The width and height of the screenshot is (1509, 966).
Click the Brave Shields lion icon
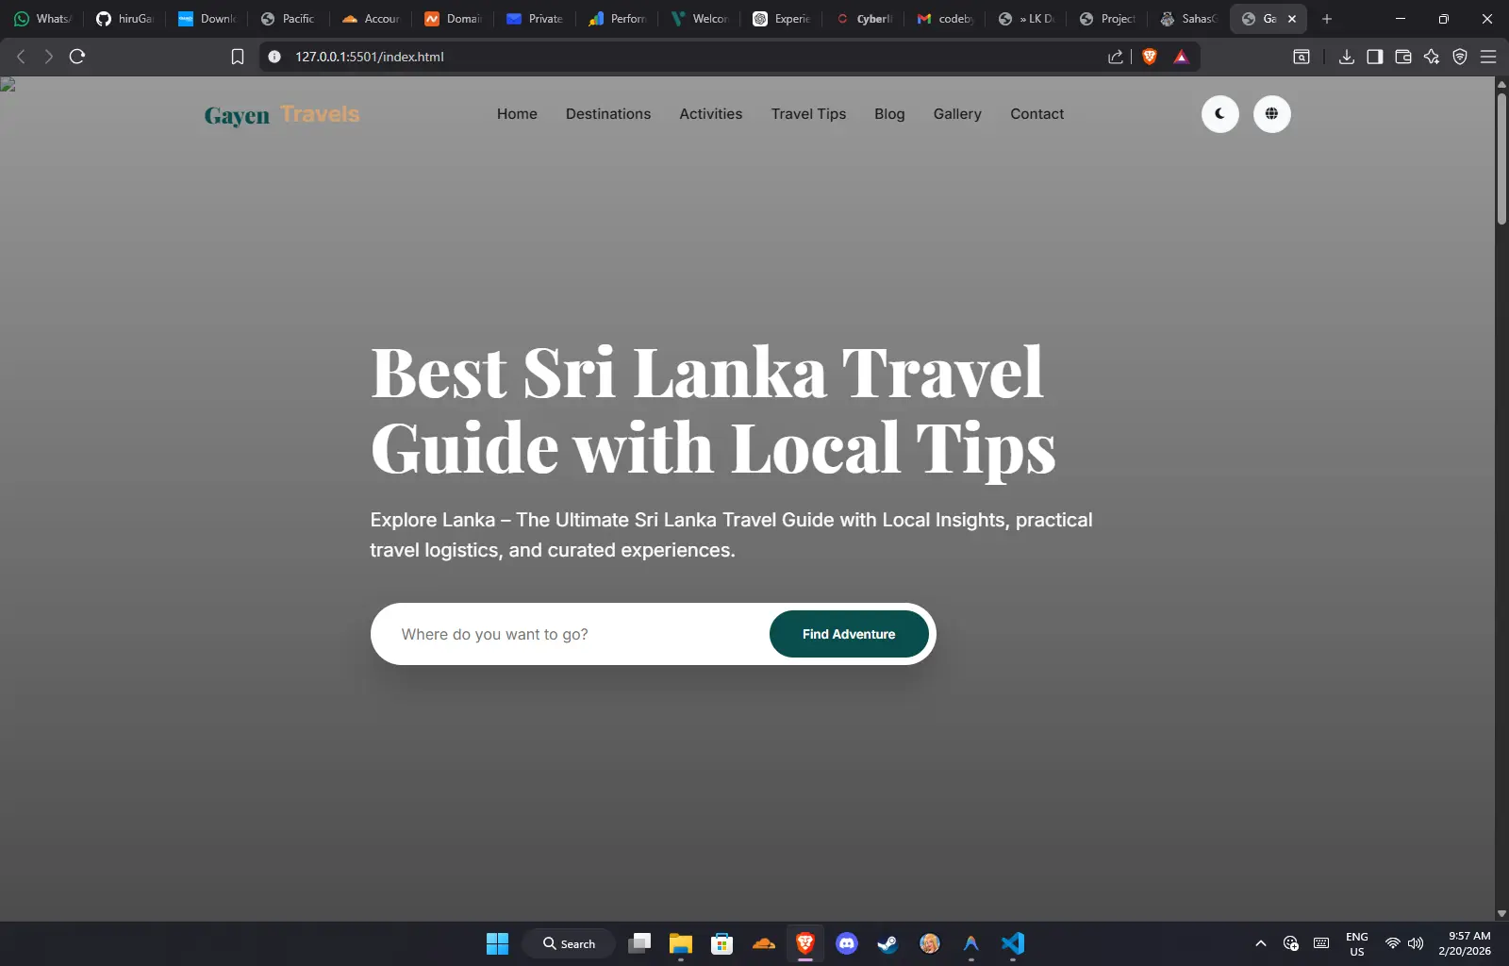[1149, 57]
